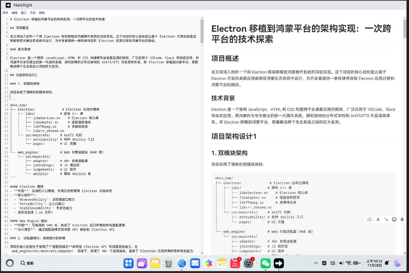Open WeChat from the dock
The height and width of the screenshot is (273, 409).
coord(265,263)
